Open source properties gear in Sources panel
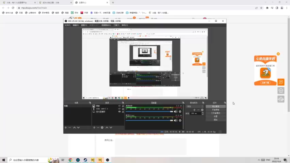The height and width of the screenshot is (163, 290). (102, 128)
